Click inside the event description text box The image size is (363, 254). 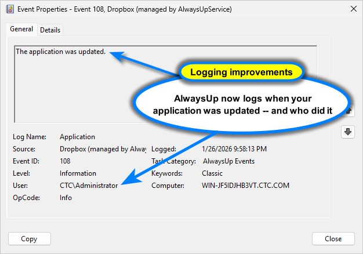point(87,87)
